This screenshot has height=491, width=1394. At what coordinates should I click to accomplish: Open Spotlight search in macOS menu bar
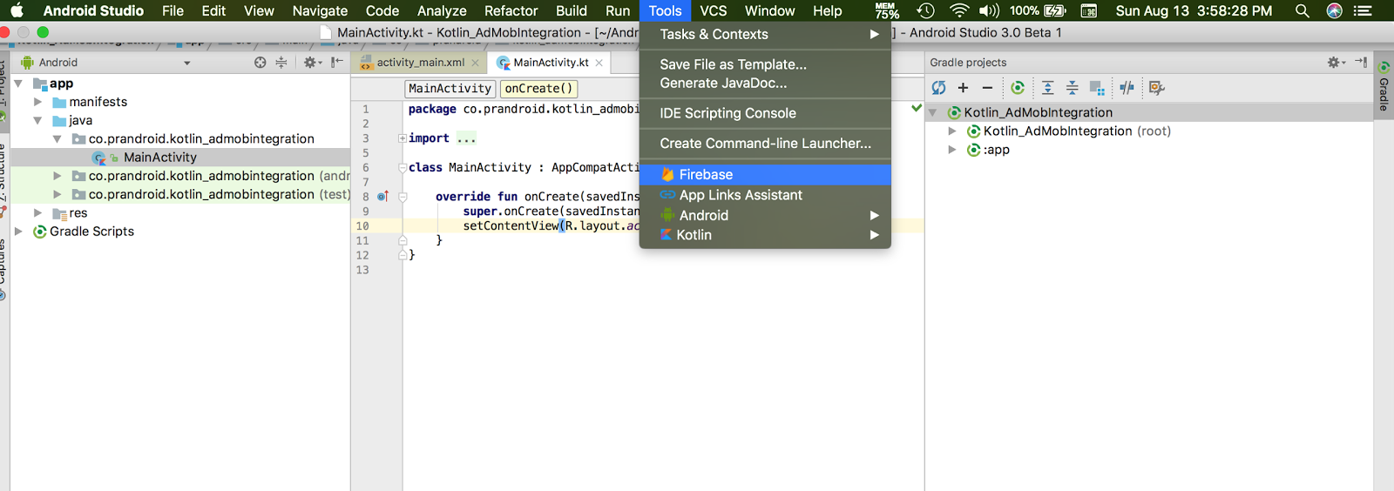click(x=1302, y=10)
